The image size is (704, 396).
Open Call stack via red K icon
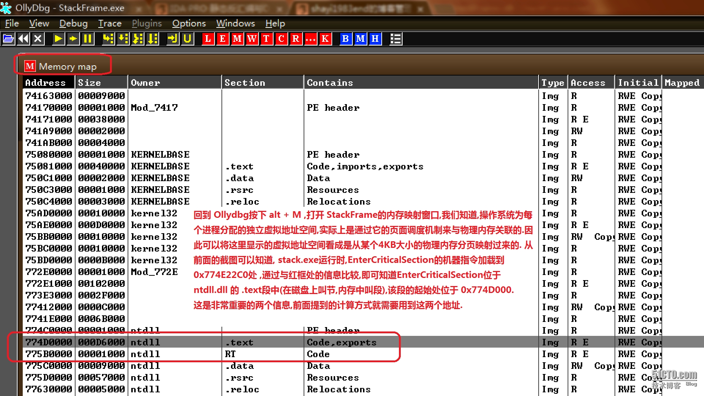pos(325,38)
